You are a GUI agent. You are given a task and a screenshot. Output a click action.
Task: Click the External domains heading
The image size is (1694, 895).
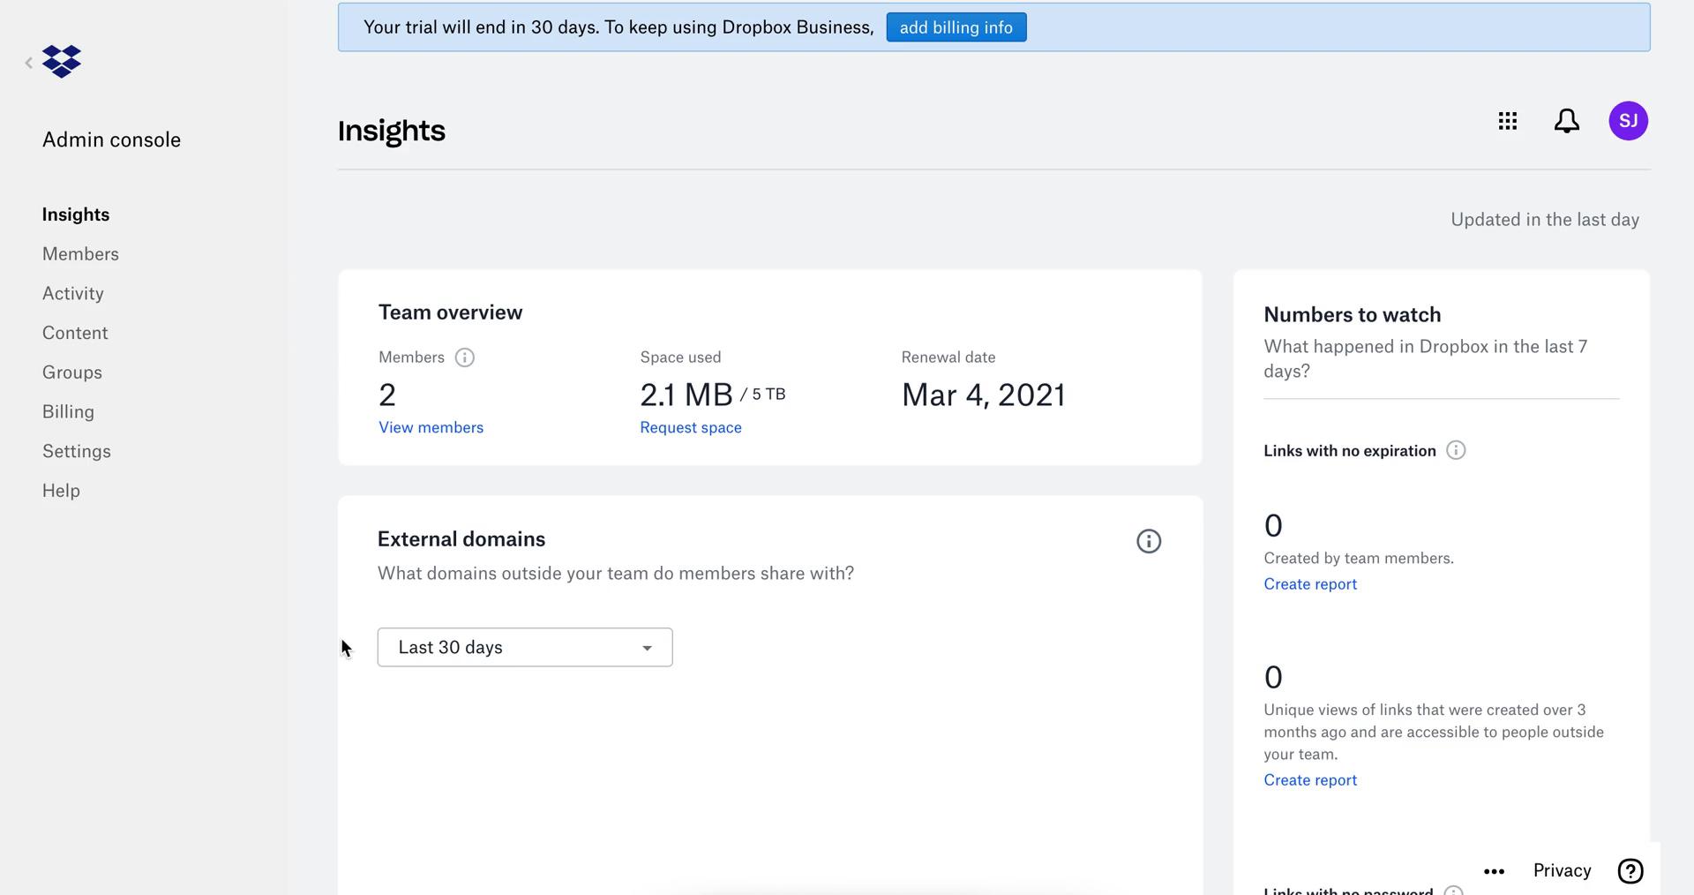click(x=461, y=539)
